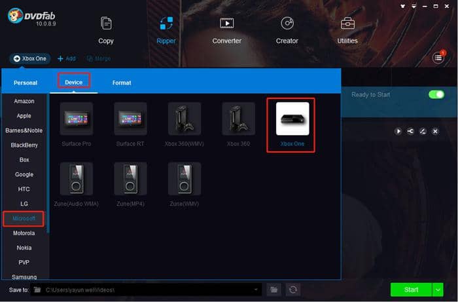
Task: Open the task queue list icon
Action: point(438,58)
